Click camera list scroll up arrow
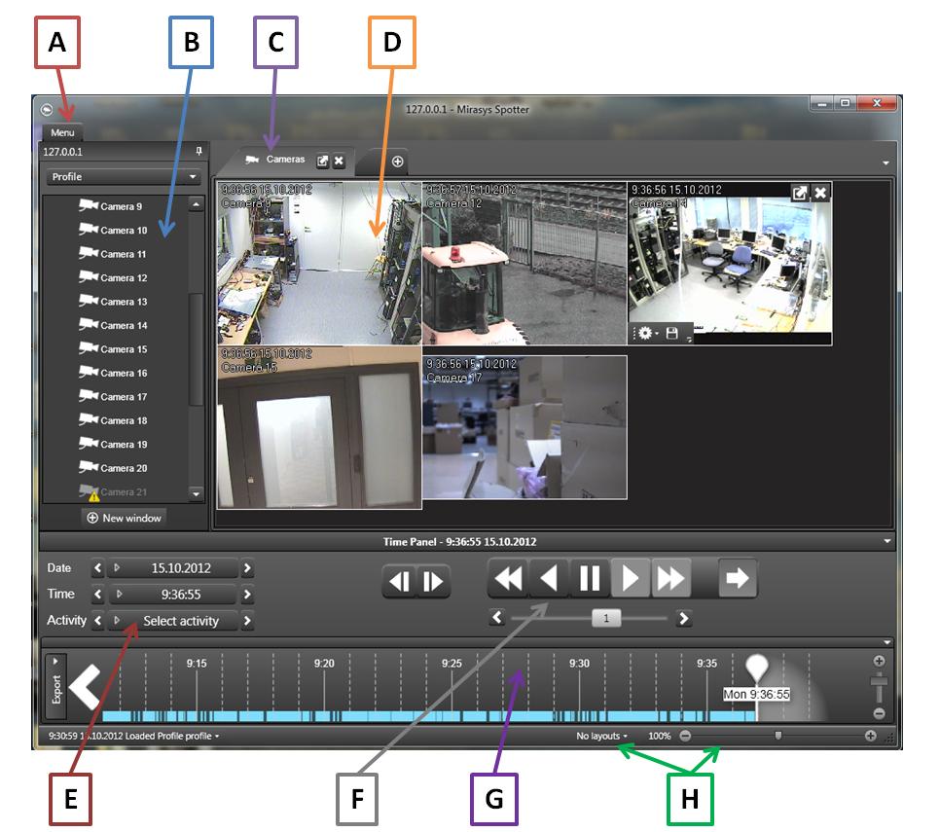The height and width of the screenshot is (832, 940). point(196,204)
